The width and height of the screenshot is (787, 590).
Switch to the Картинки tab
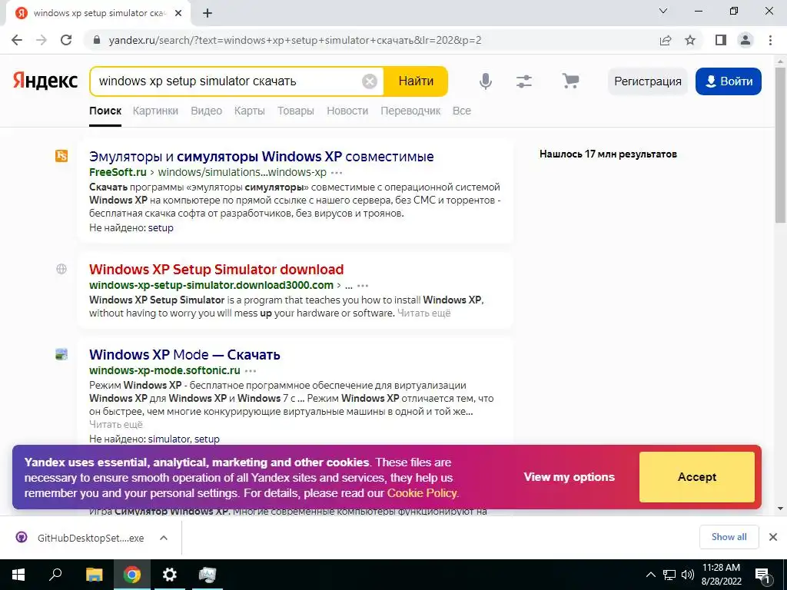[155, 111]
